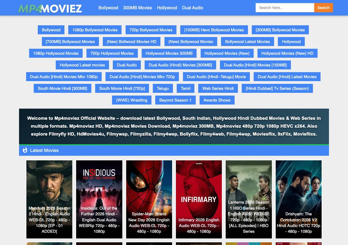Screen dimensions: 348x245
Task: Browse Dual Audio [Hindi -Telugu] Movie tag
Action: pos(216,77)
